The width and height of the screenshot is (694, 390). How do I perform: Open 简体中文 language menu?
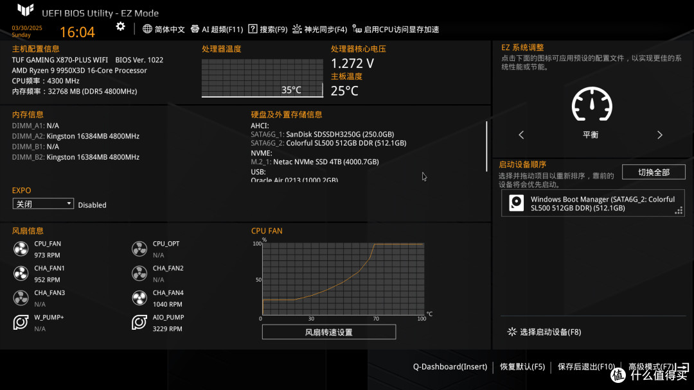tap(170, 30)
